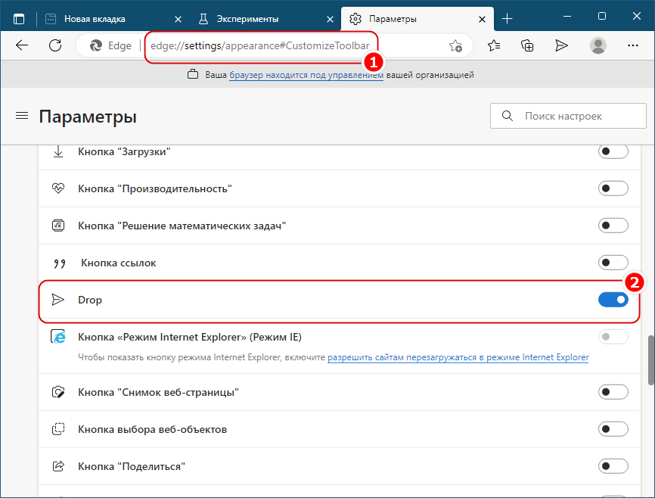
Task: Add this page to favorites star icon
Action: (x=455, y=45)
